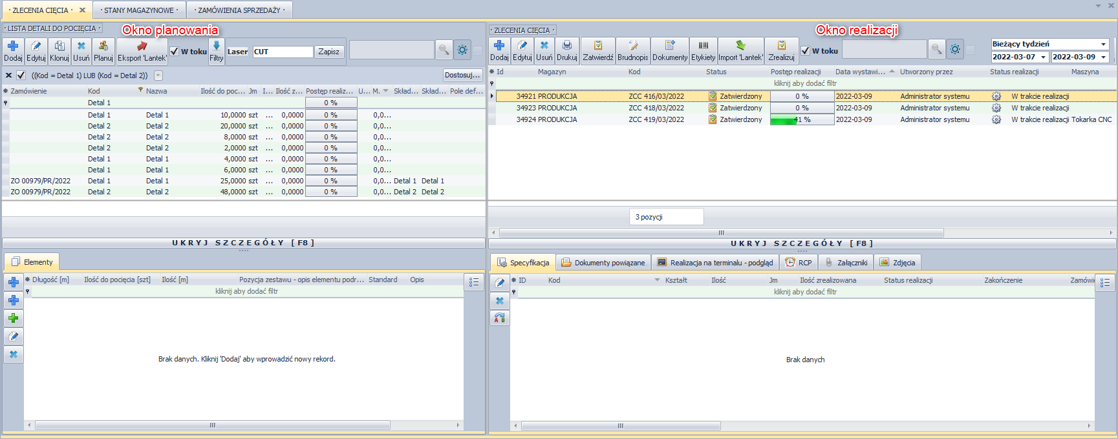Toggle 'W toku' checkbox in realization window
1118x439 pixels.
pyautogui.click(x=805, y=51)
